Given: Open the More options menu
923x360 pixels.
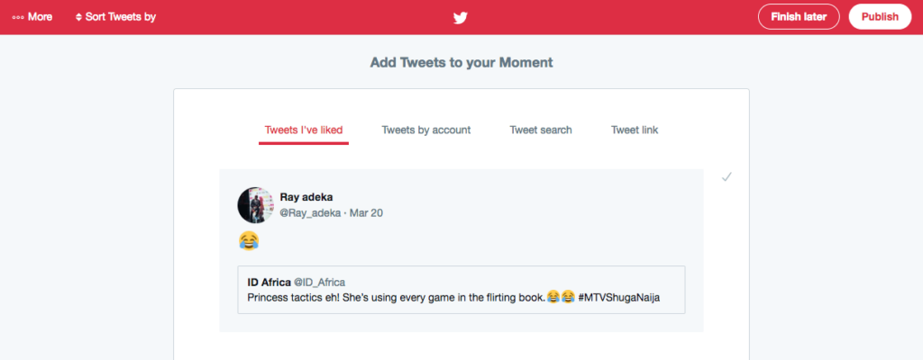Looking at the screenshot, I should click(32, 16).
